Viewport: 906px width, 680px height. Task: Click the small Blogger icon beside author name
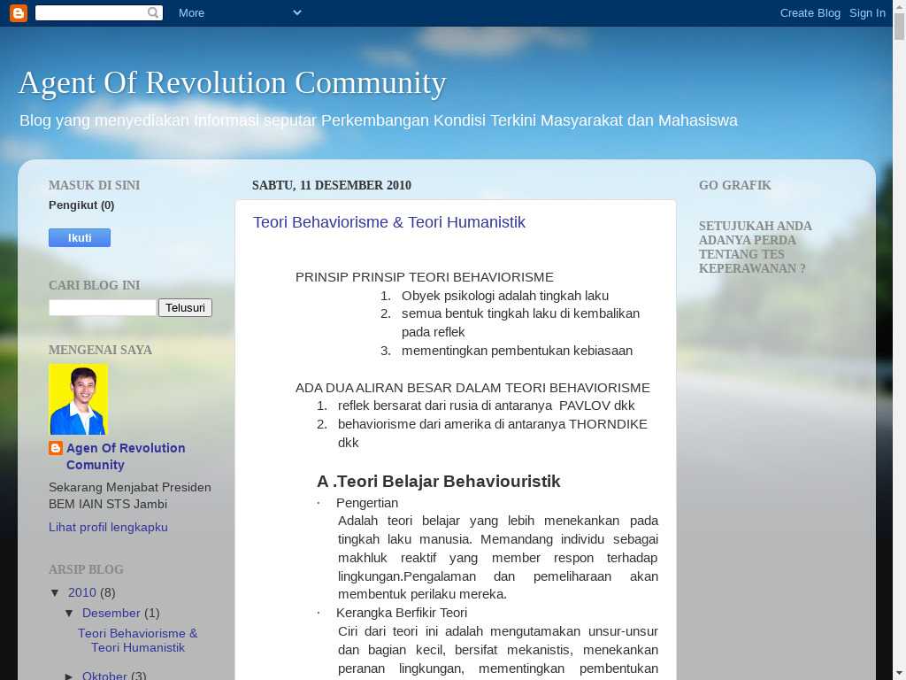[x=56, y=448]
